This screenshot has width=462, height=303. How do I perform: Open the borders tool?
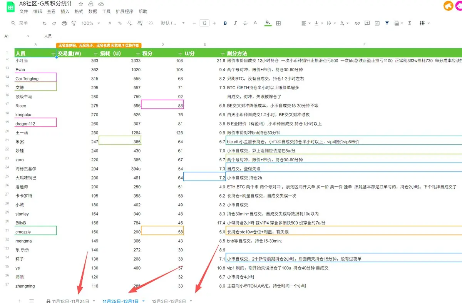click(x=278, y=23)
